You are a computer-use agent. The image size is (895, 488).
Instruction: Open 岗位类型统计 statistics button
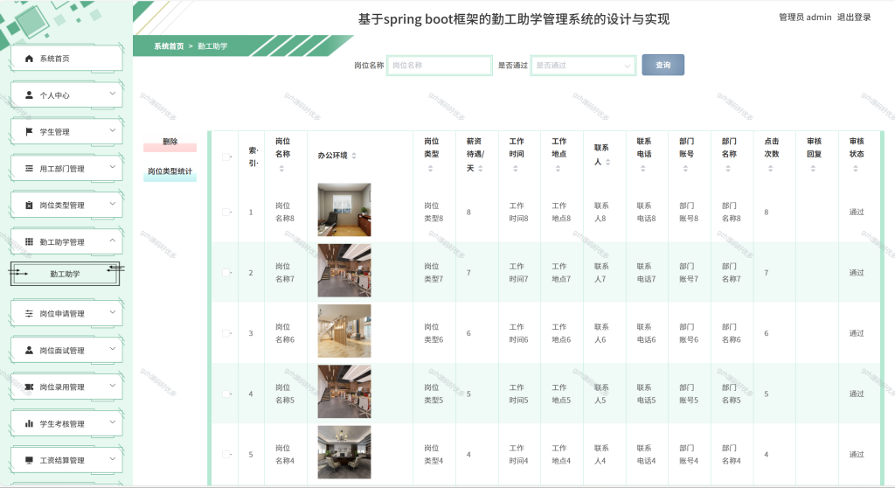coord(170,172)
